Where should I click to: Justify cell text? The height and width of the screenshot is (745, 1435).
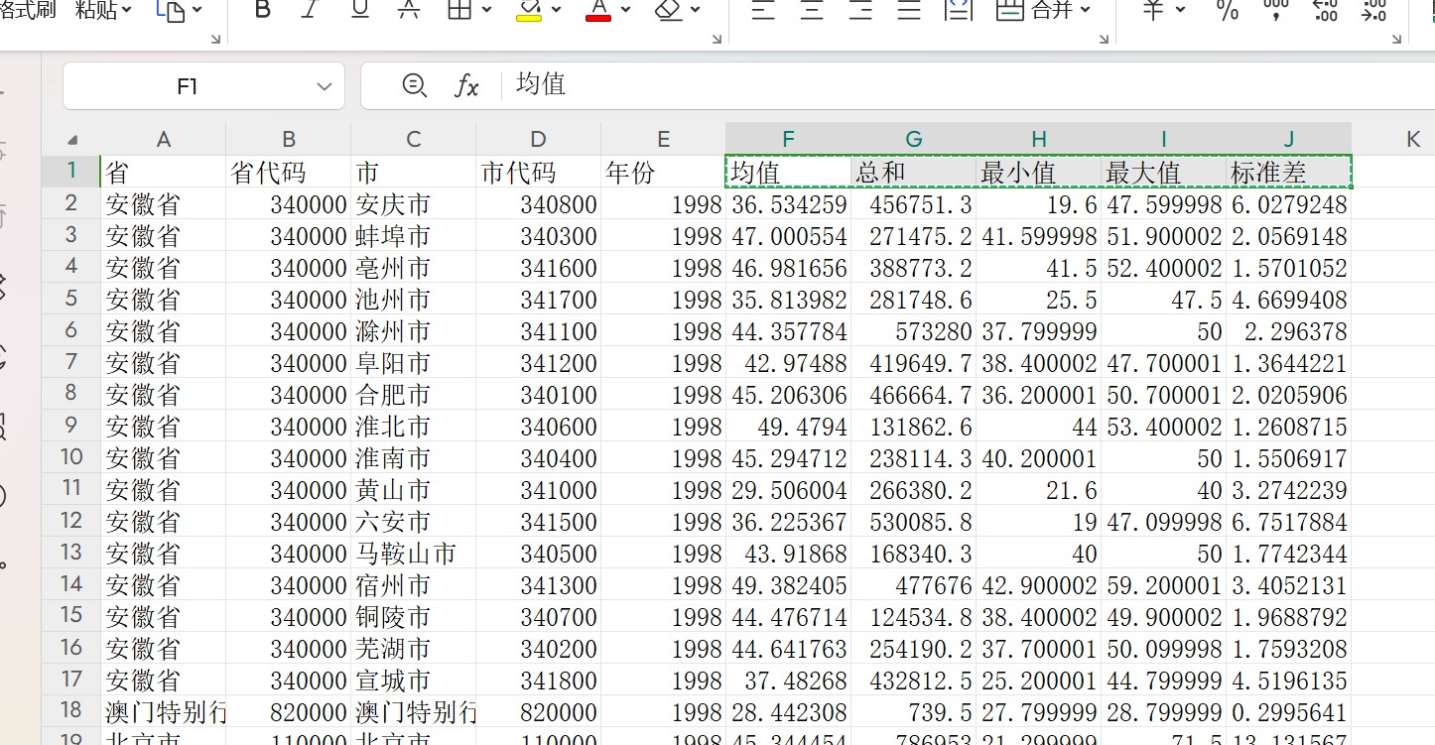point(909,10)
